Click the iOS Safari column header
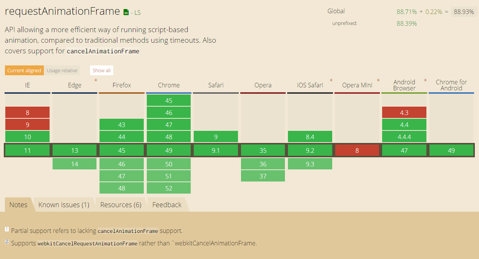Image resolution: width=479 pixels, height=259 pixels. click(310, 85)
